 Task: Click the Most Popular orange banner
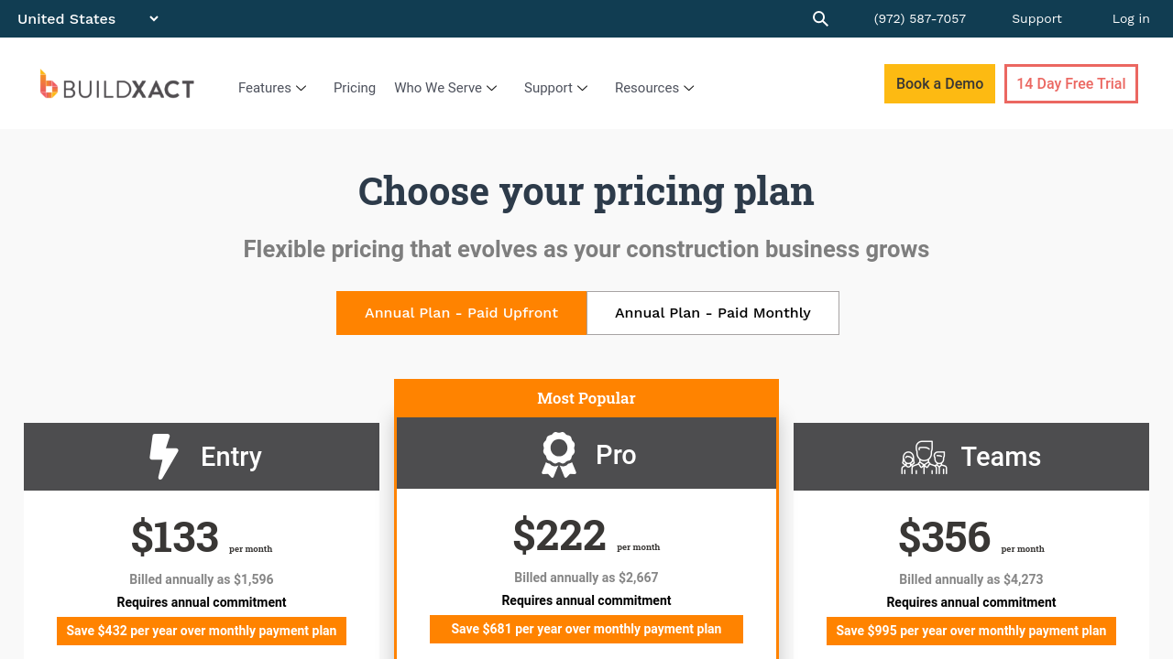click(586, 398)
